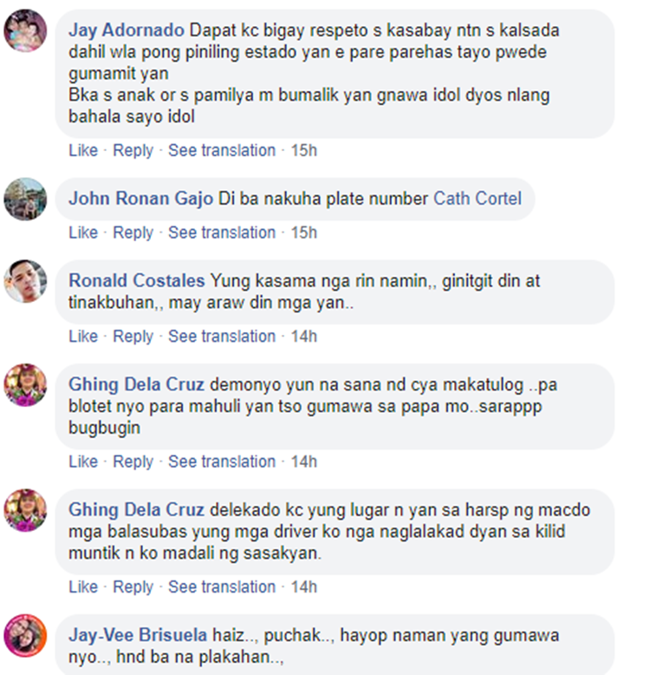Screen dimensions: 650x675
Task: Open John Ronan Gajo's profile name
Action: pyautogui.click(x=141, y=199)
